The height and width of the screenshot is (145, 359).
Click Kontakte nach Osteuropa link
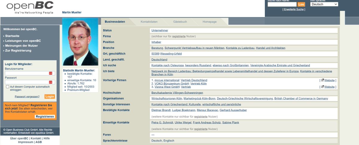pyautogui.click(x=168, y=65)
